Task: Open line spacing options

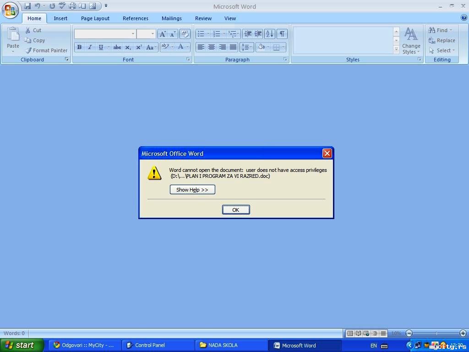Action: [246, 47]
